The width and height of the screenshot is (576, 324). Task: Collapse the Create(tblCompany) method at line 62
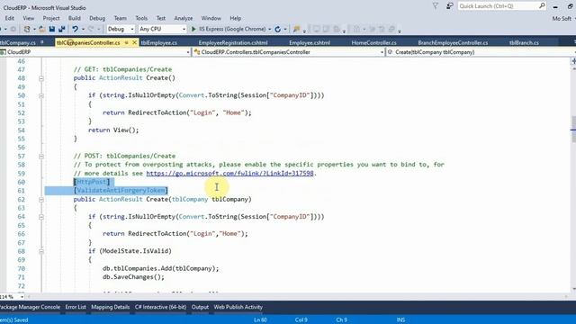point(41,200)
